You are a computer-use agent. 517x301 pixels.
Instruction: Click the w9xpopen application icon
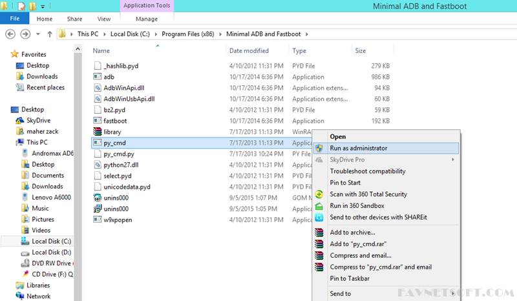98,220
